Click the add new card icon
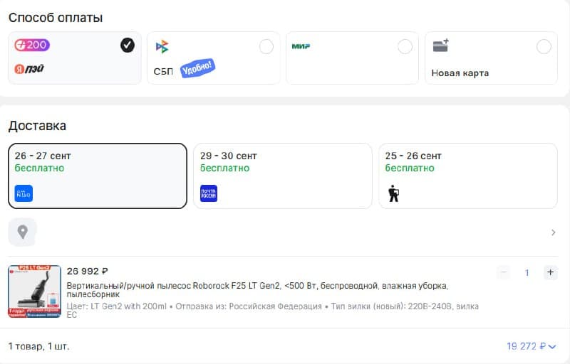 coord(440,45)
